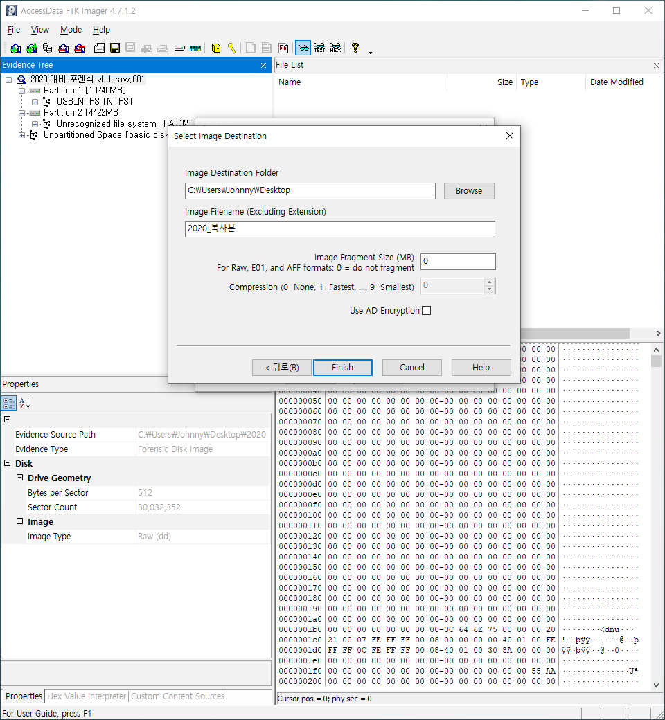Click the Export Disk Image floppy icon
The width and height of the screenshot is (665, 720).
click(115, 48)
